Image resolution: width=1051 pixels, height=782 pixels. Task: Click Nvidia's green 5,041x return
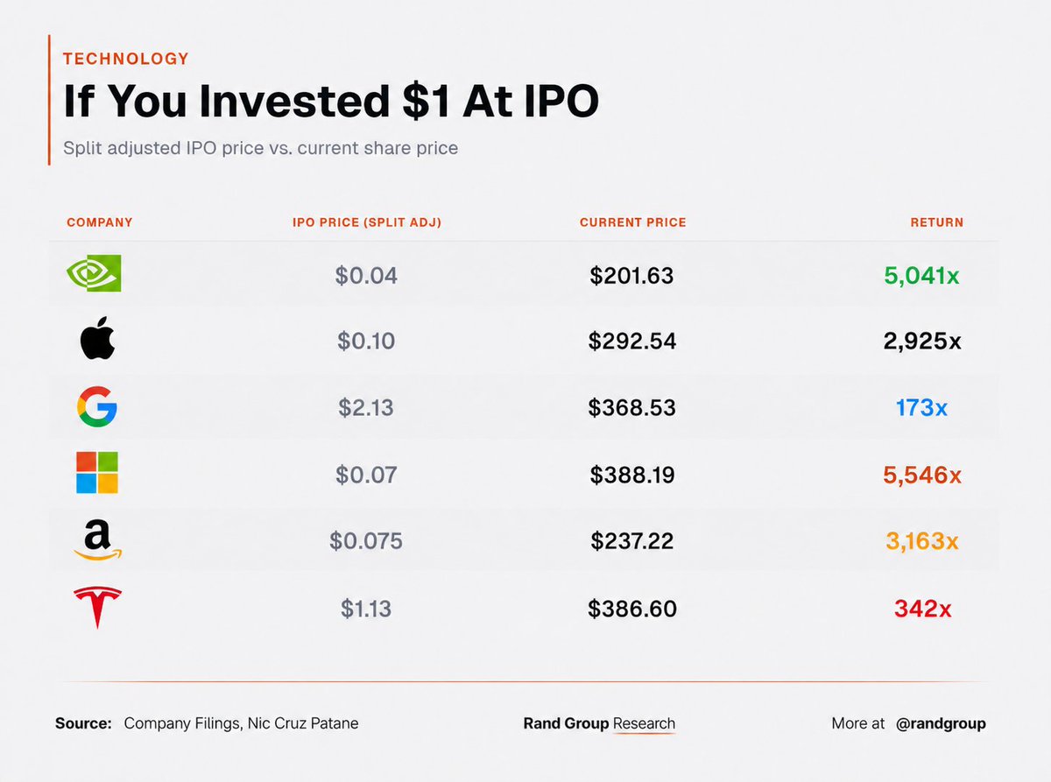(921, 276)
